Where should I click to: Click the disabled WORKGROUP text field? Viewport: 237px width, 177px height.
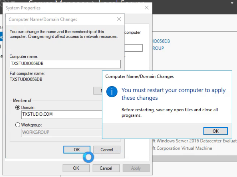[62, 133]
